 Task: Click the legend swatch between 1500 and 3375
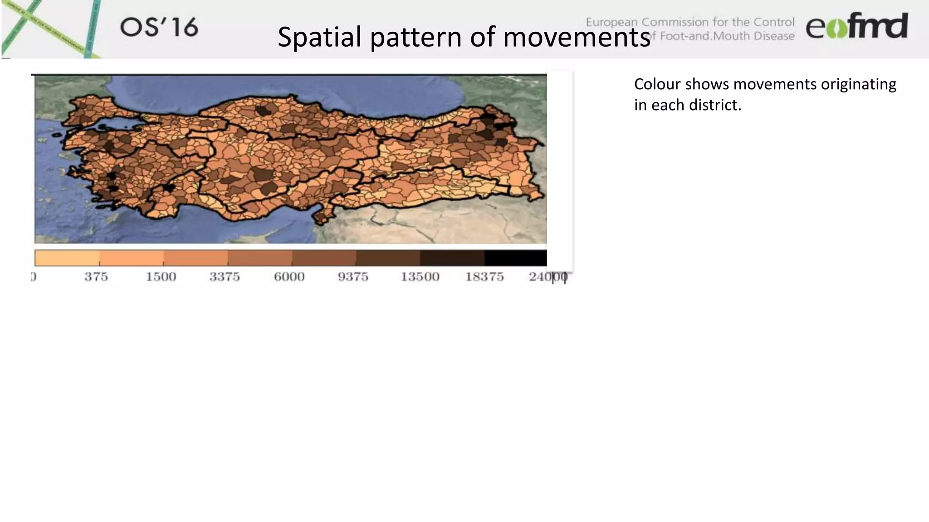[196, 258]
